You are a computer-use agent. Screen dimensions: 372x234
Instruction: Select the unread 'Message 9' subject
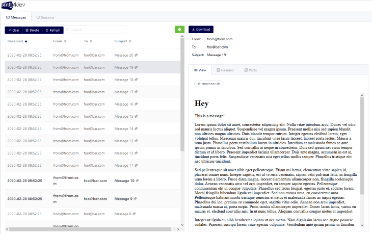(123, 199)
